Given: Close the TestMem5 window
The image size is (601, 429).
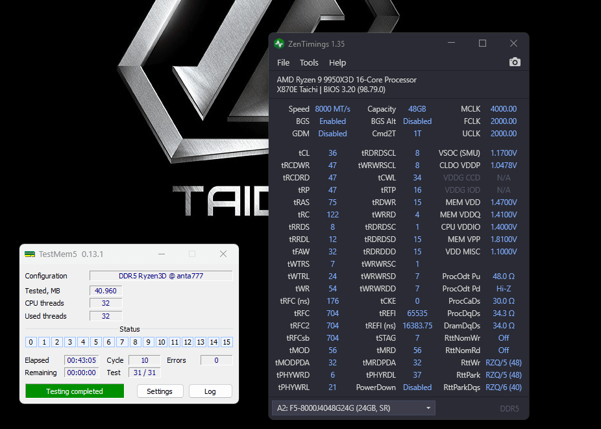Looking at the screenshot, I should 223,254.
